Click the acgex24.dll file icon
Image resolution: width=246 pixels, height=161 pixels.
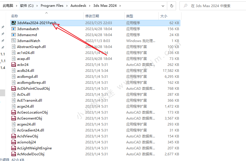(x=14, y=124)
